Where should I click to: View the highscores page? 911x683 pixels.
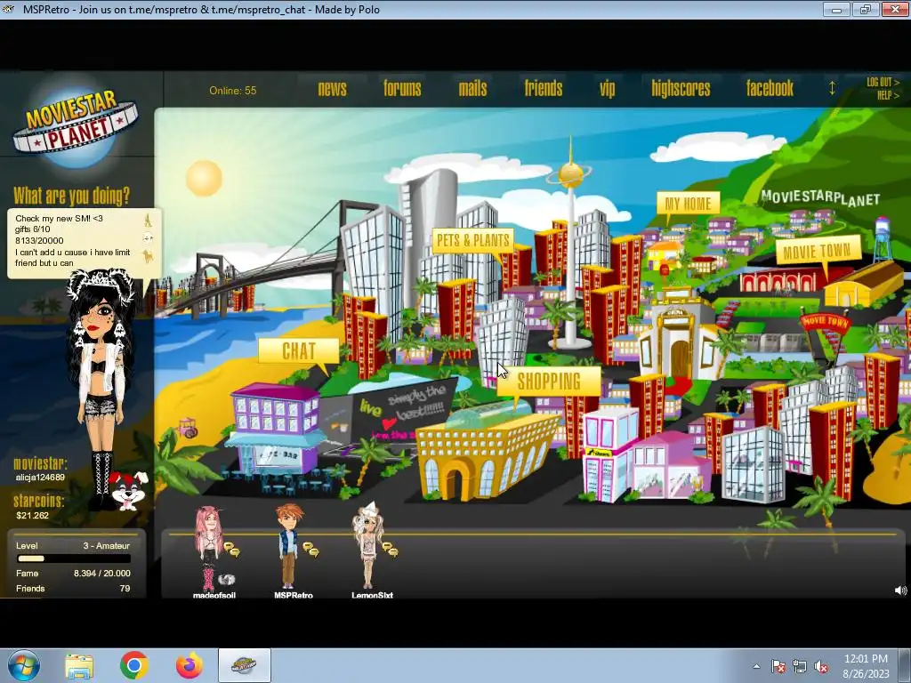pos(681,88)
